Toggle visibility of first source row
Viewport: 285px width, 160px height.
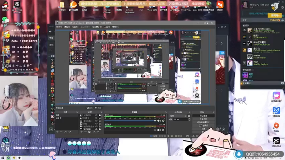96,115
